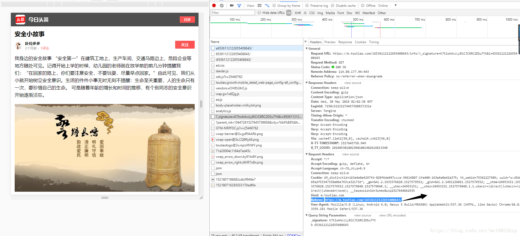Screen dimensions: 520x236
Task: Toggle the capture screenshots camera icon
Action: [232, 5]
